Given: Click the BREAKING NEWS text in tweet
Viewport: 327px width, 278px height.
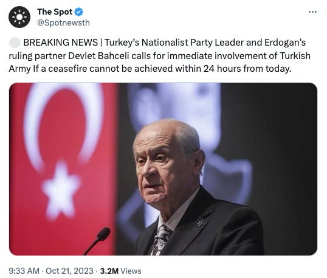Looking at the screenshot, I should [61, 43].
